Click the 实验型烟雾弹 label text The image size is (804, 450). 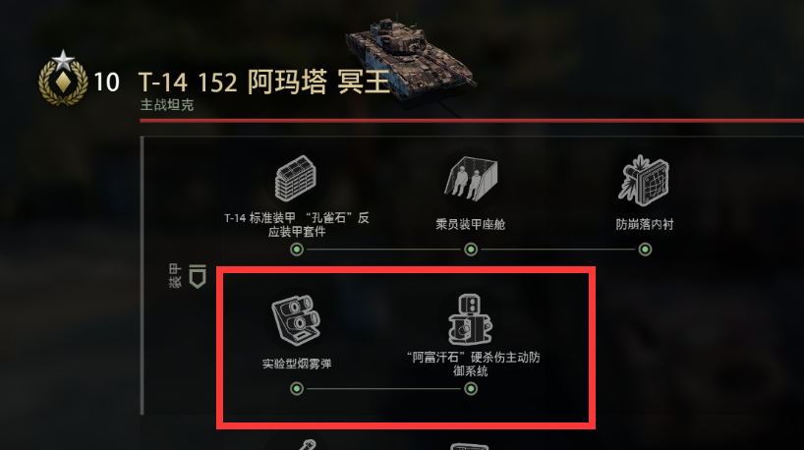click(x=297, y=364)
